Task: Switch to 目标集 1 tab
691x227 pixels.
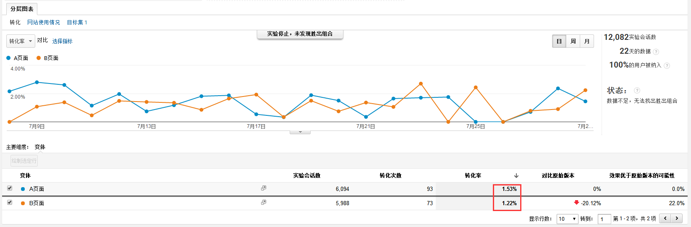Action: pos(77,22)
